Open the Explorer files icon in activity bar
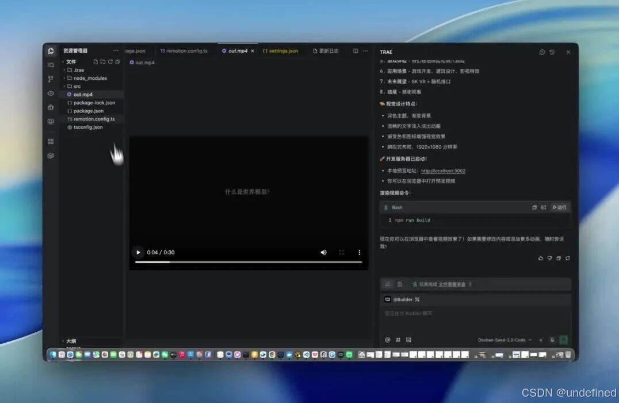Image resolution: width=619 pixels, height=403 pixels. pyautogui.click(x=51, y=51)
